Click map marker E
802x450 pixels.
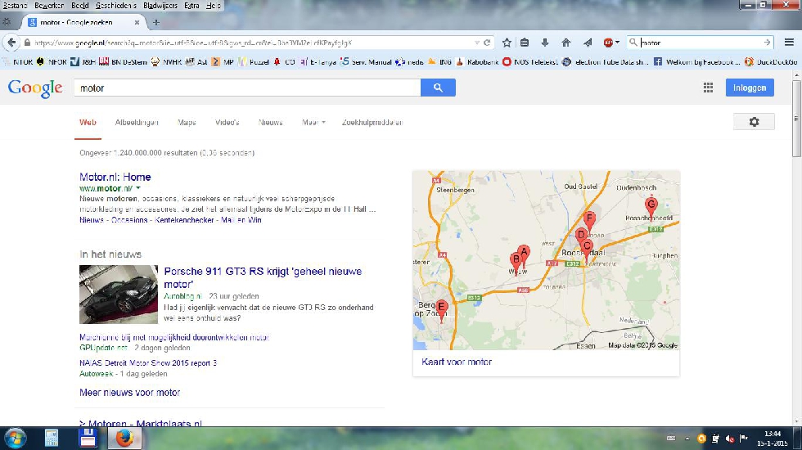pyautogui.click(x=441, y=309)
